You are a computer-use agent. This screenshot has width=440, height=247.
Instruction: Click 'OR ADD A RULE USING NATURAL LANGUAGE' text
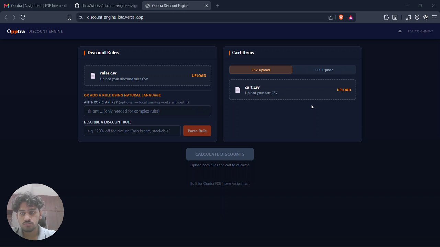(x=122, y=95)
